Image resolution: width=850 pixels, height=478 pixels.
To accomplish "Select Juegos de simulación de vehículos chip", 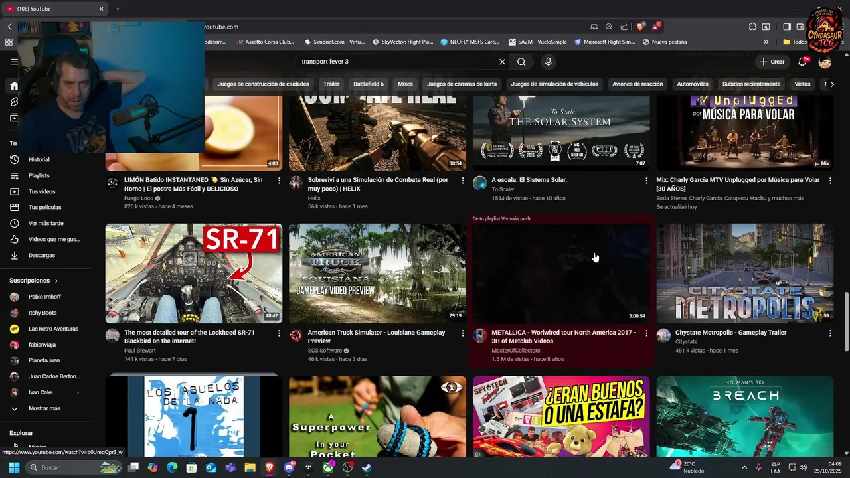I will 554,84.
